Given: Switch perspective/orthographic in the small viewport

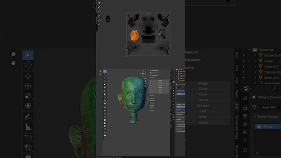Looking at the screenshot, I should [x=145, y=86].
